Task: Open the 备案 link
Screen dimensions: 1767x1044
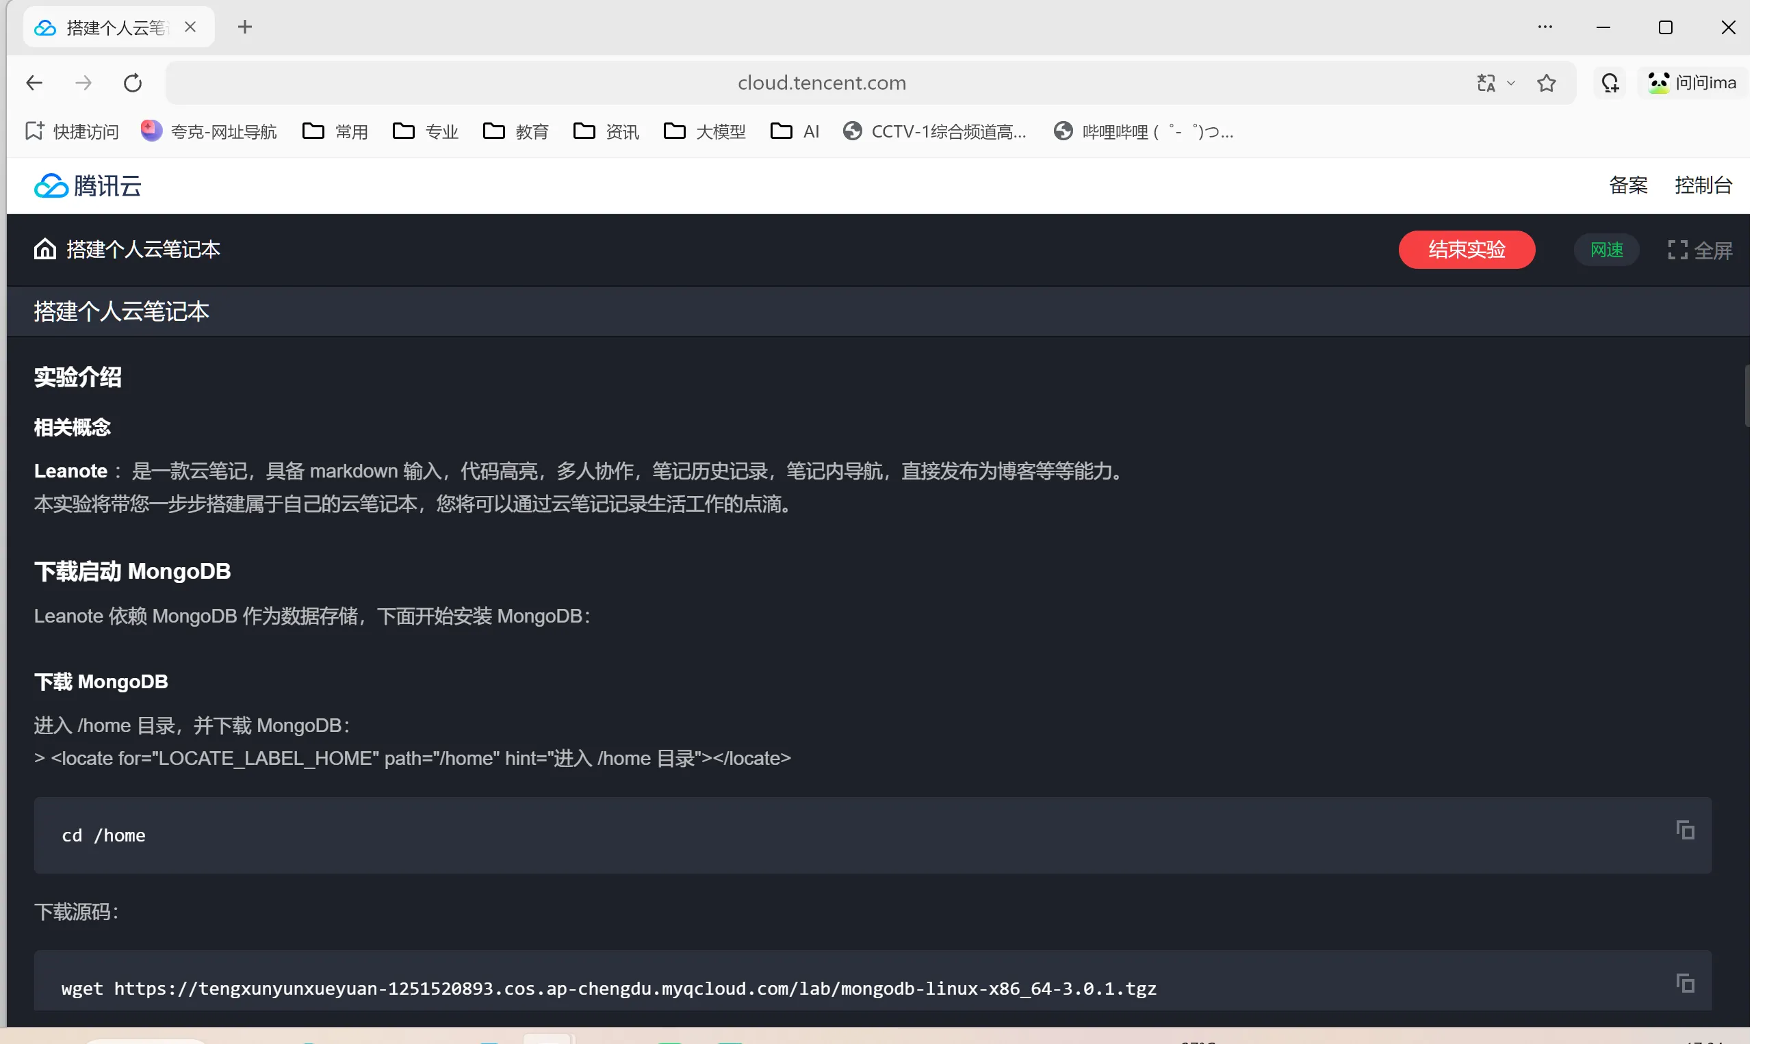Action: click(x=1627, y=185)
